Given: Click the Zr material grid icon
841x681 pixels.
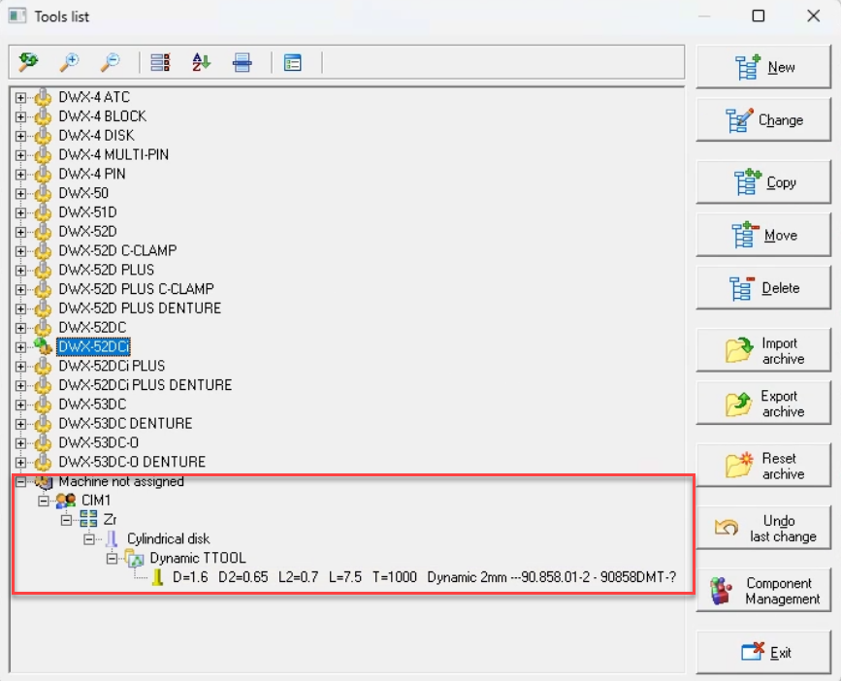Looking at the screenshot, I should 88,520.
